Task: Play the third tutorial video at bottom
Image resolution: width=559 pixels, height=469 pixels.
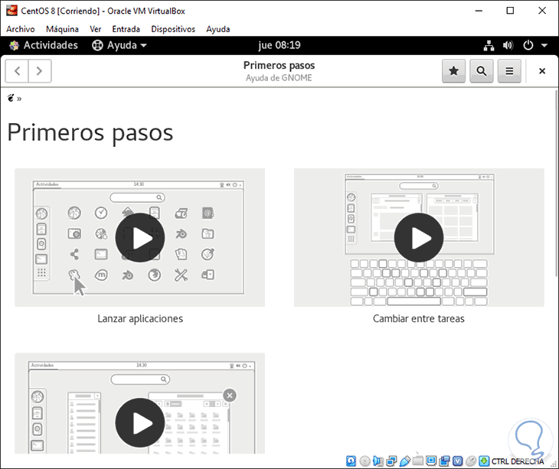Action: [139, 422]
